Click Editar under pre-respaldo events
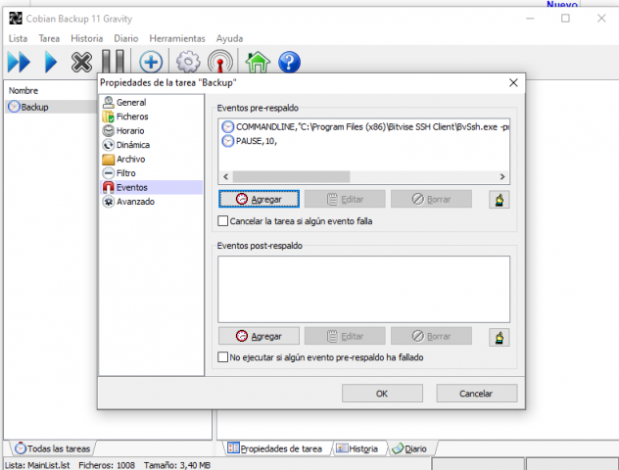Viewport: 619px width, 470px height. (x=345, y=199)
